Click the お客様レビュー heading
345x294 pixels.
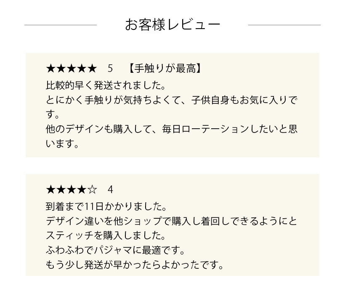[x=172, y=25]
